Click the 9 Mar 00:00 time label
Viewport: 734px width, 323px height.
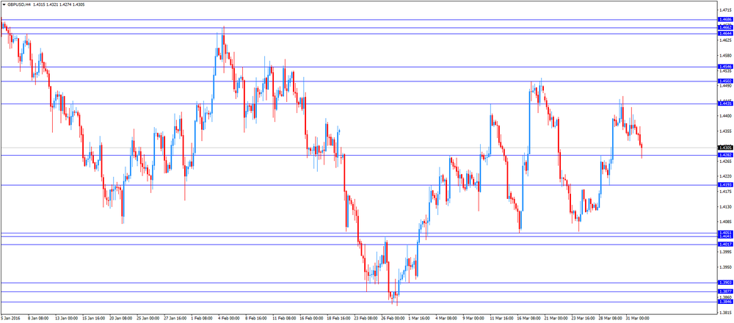point(473,319)
